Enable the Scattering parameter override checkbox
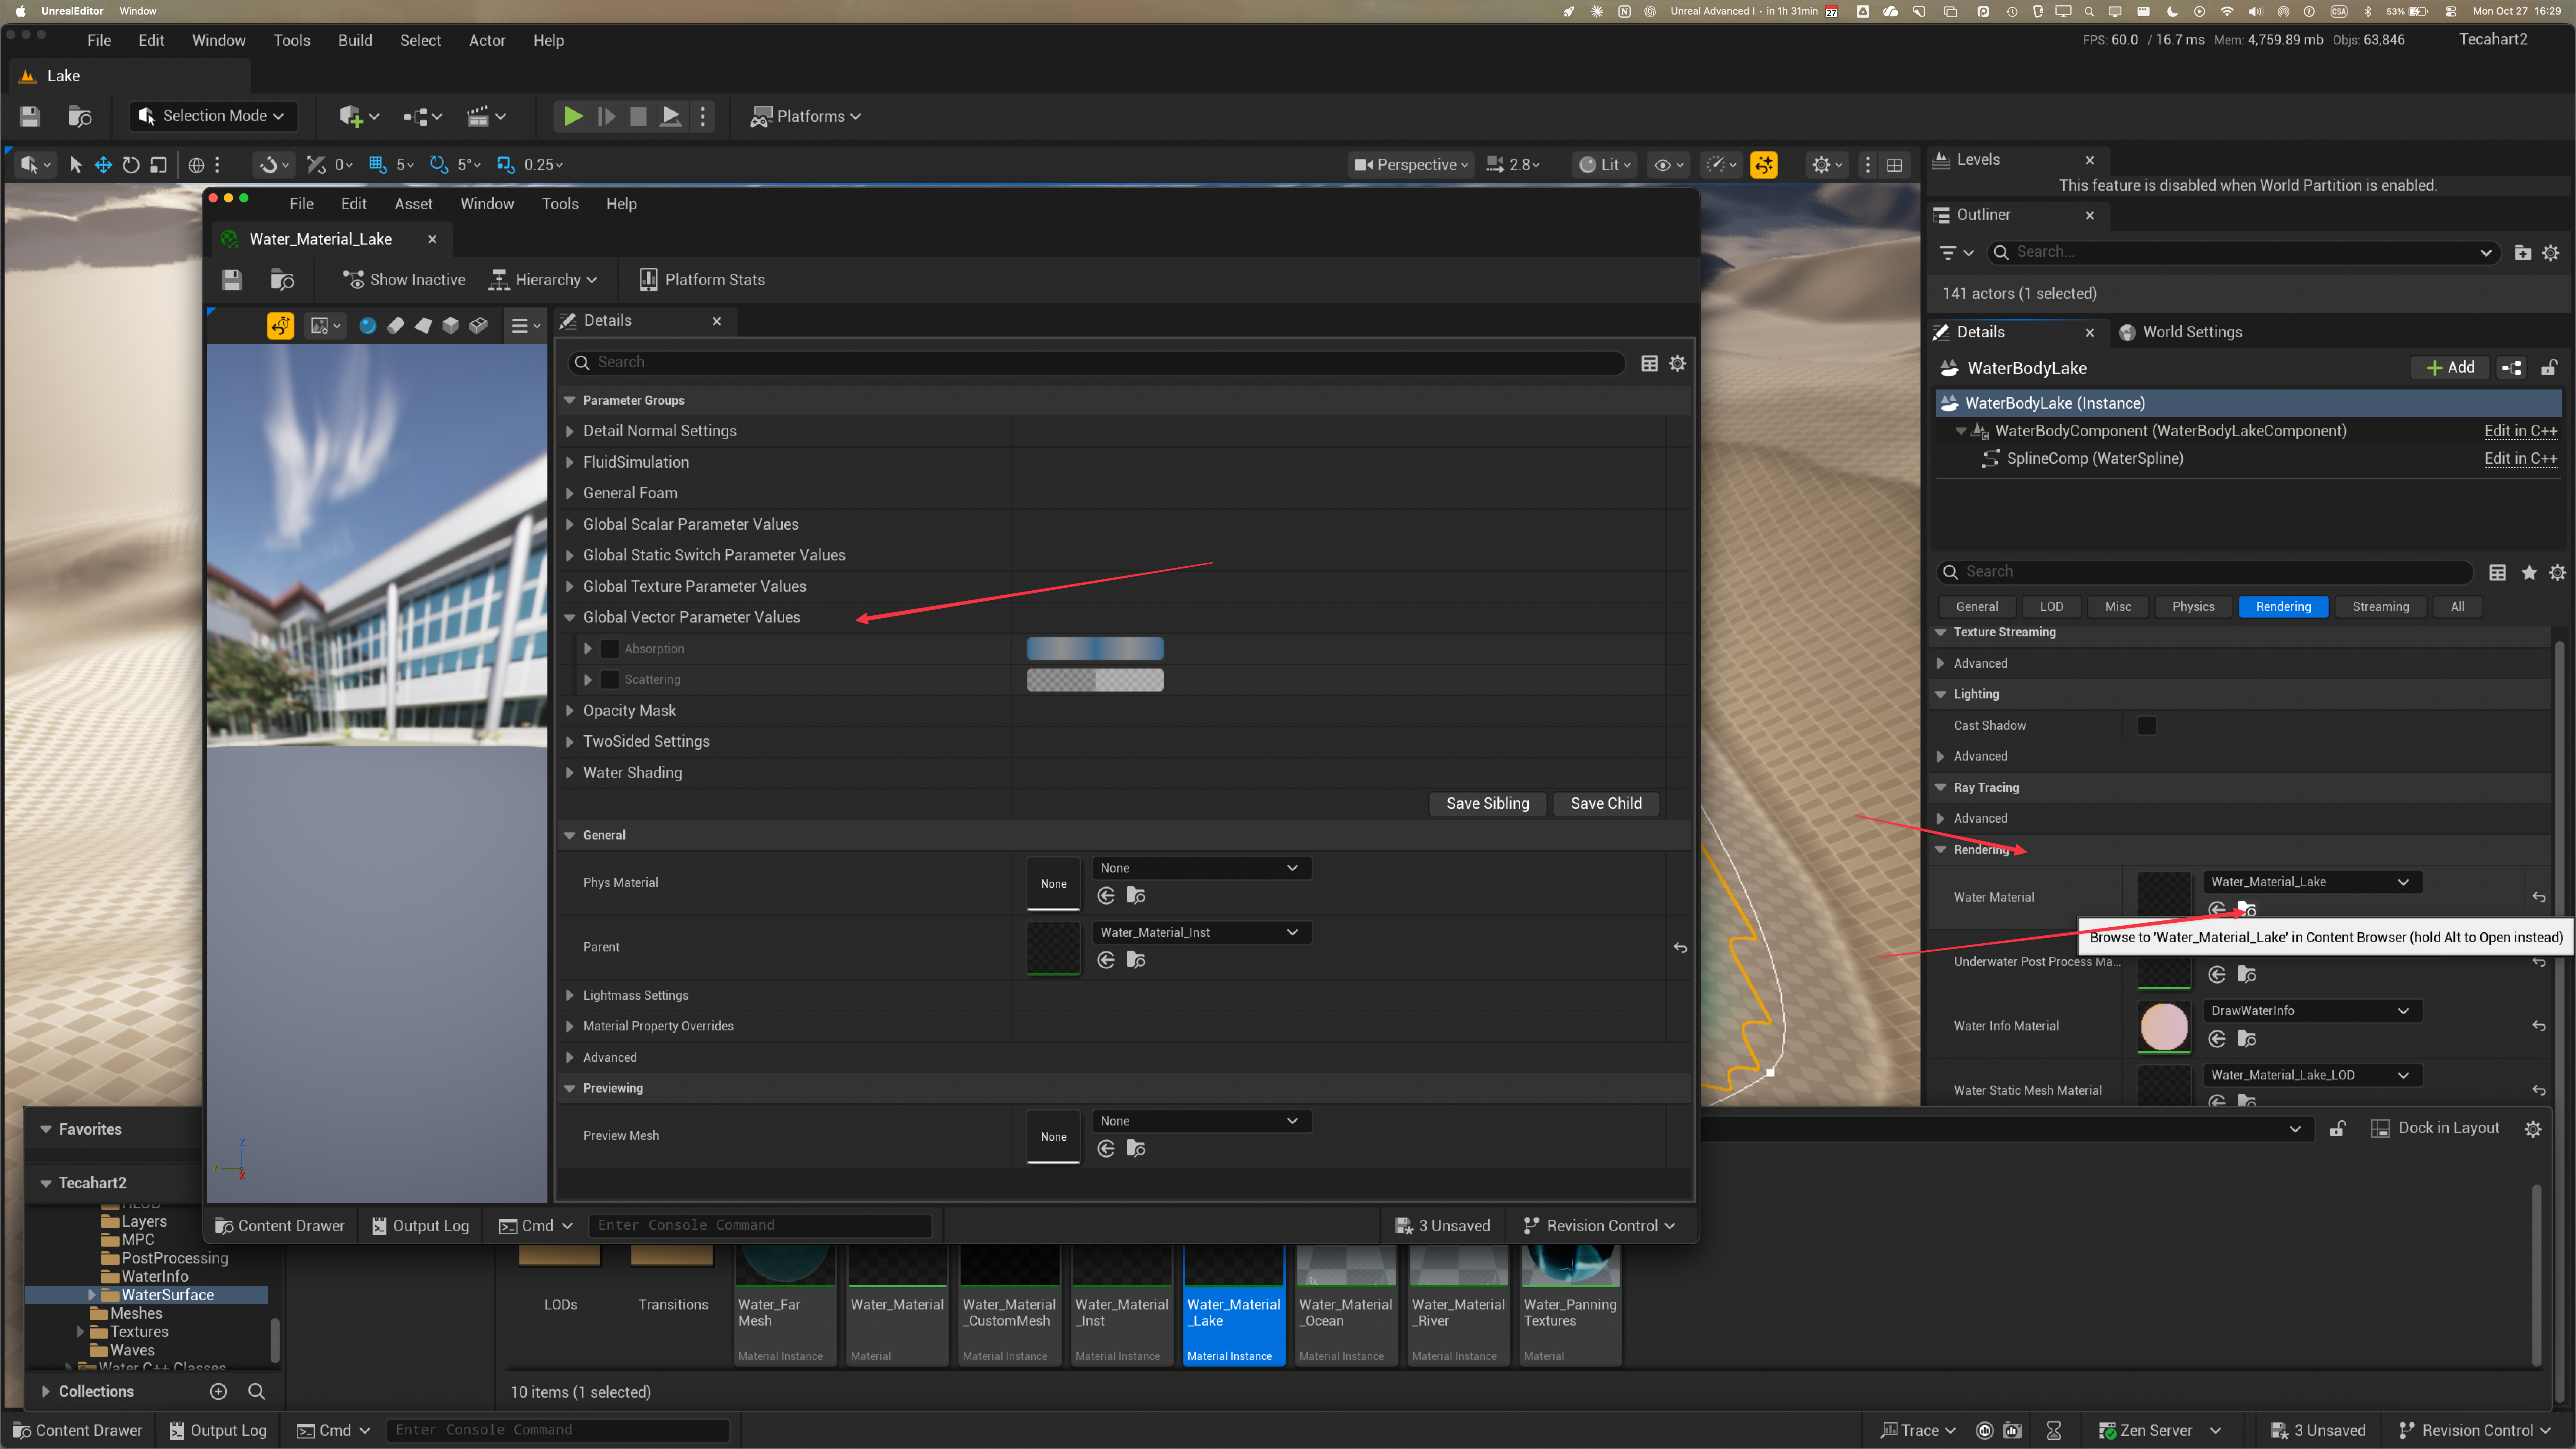This screenshot has width=2576, height=1449. (609, 680)
